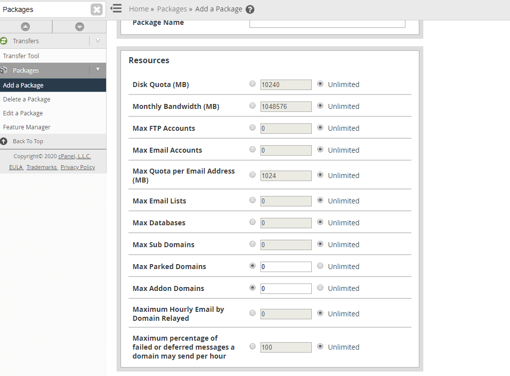Collapse the Packages section arrow
Viewport: 510px width, 376px height.
98,70
